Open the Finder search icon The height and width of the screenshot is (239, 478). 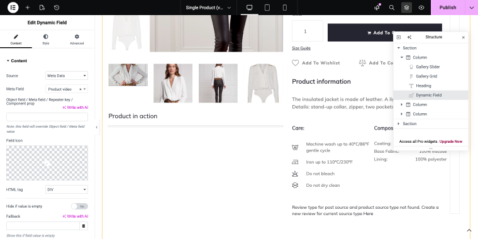tap(392, 8)
